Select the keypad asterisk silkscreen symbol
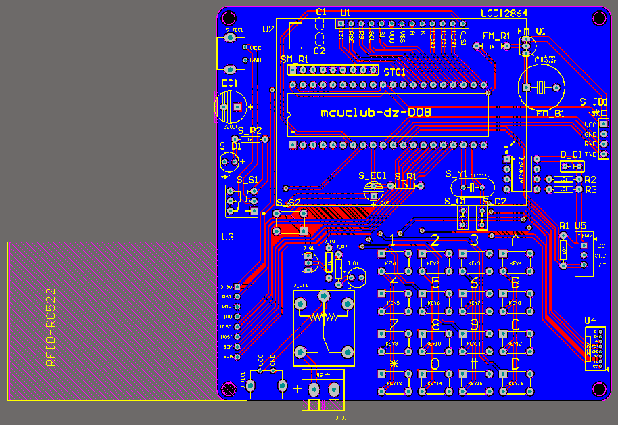The height and width of the screenshot is (425, 618). (x=394, y=364)
